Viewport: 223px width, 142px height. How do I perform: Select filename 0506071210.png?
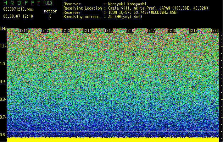point(18,10)
